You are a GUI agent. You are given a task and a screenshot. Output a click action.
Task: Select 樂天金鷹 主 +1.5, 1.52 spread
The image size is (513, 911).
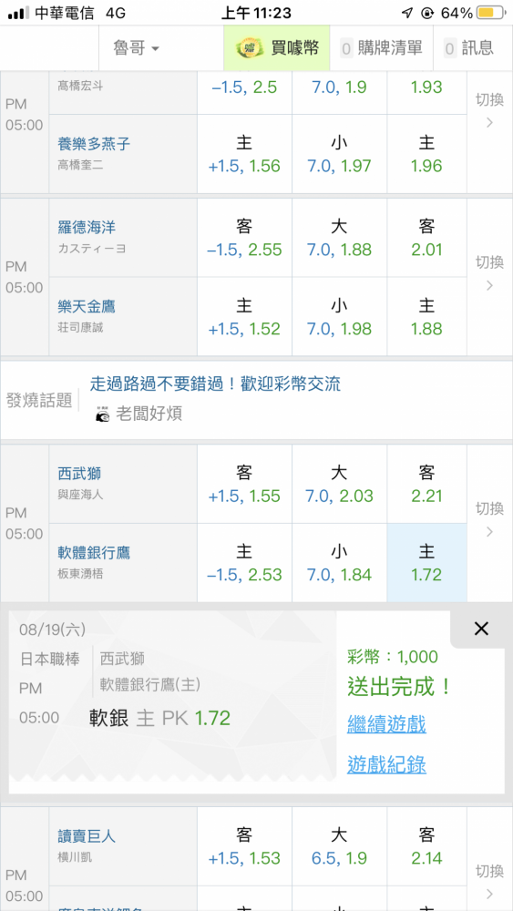pos(244,316)
